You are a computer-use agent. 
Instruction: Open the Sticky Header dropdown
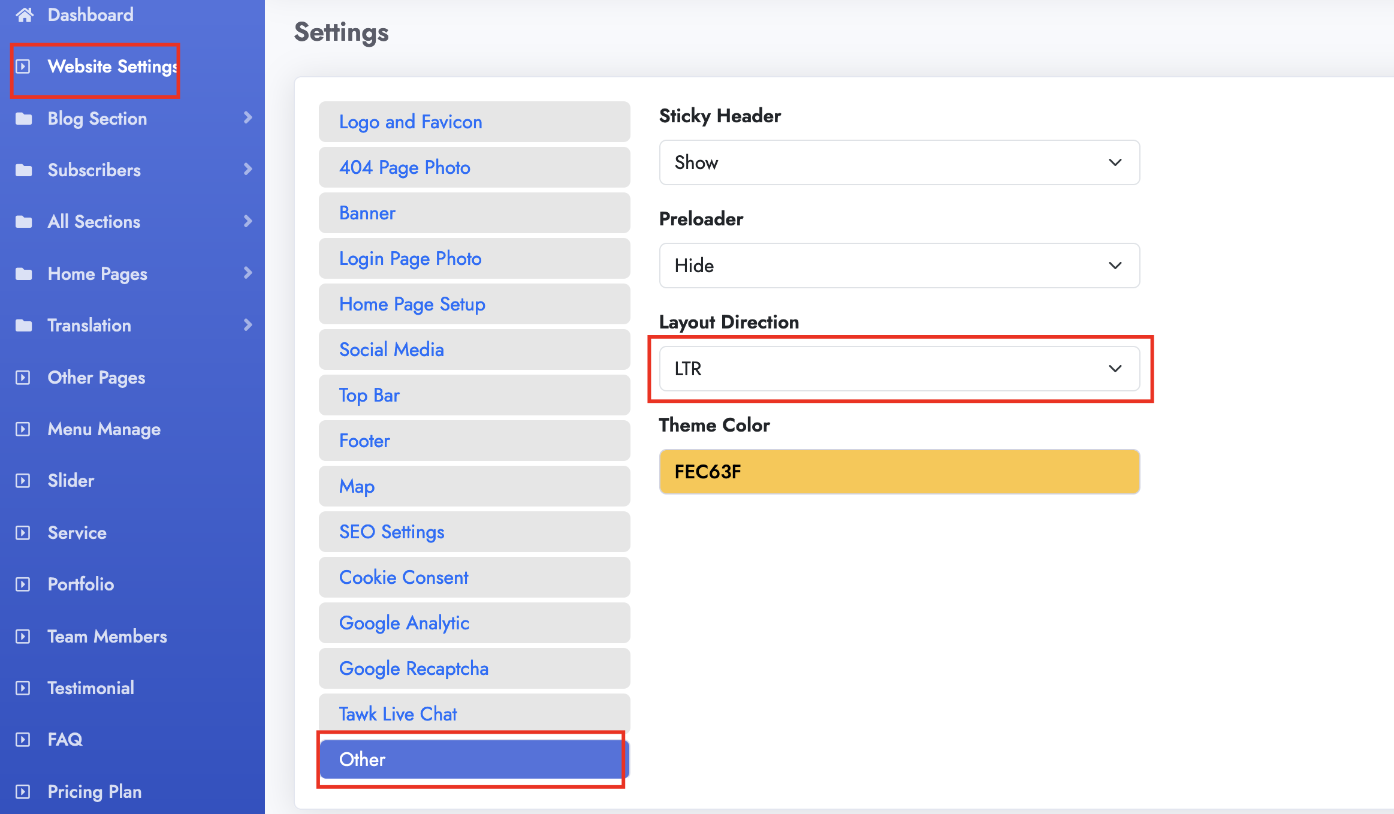click(899, 162)
